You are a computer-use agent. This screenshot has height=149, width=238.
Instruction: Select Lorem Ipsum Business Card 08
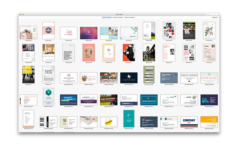(x=209, y=78)
